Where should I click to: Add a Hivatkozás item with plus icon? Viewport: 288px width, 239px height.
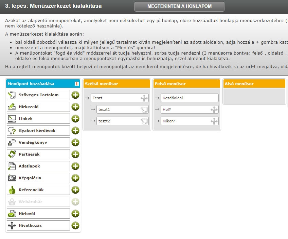coord(75,226)
